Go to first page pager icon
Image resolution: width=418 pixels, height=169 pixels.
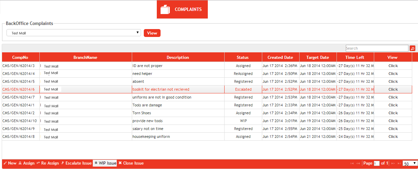[352, 164]
